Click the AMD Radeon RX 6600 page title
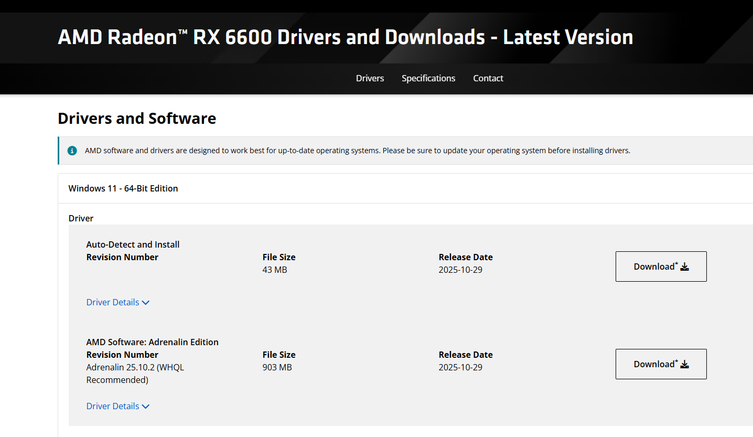This screenshot has width=753, height=437. tap(346, 37)
